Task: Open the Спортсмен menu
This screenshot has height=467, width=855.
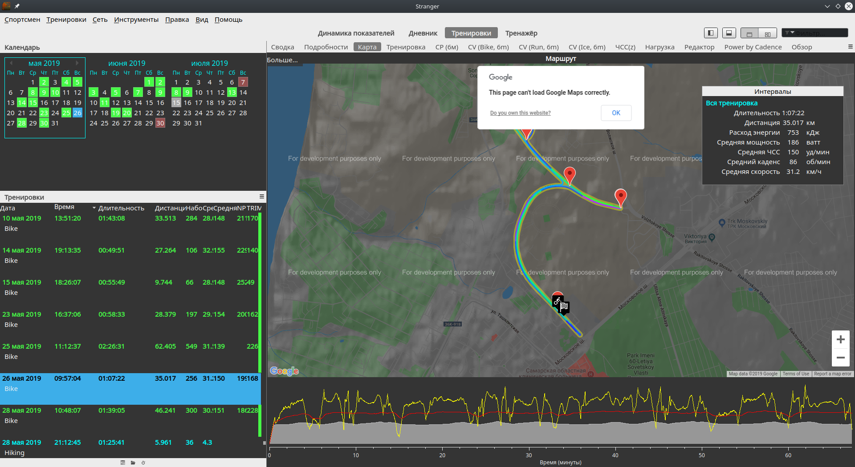Action: tap(22, 20)
